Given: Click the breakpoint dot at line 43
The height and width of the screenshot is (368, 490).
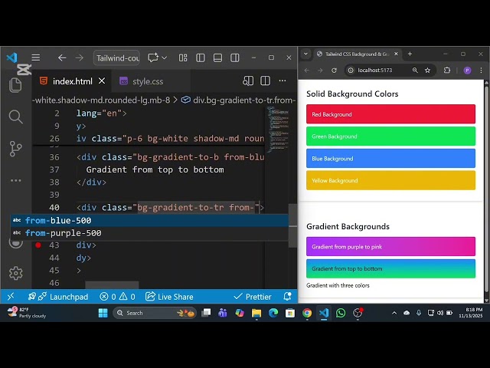Looking at the screenshot, I should coord(38,245).
